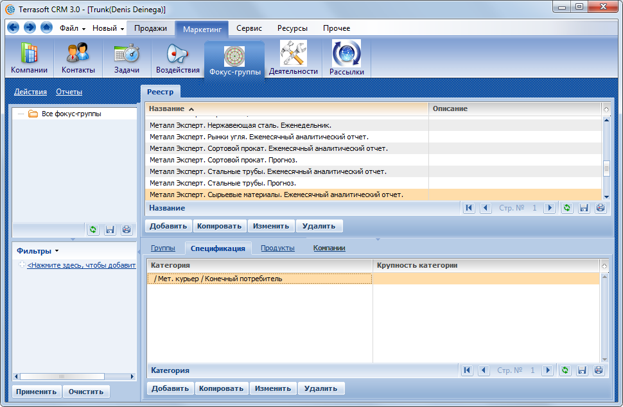Click Удалить under the registry grid
Image resolution: width=623 pixels, height=407 pixels.
[319, 226]
